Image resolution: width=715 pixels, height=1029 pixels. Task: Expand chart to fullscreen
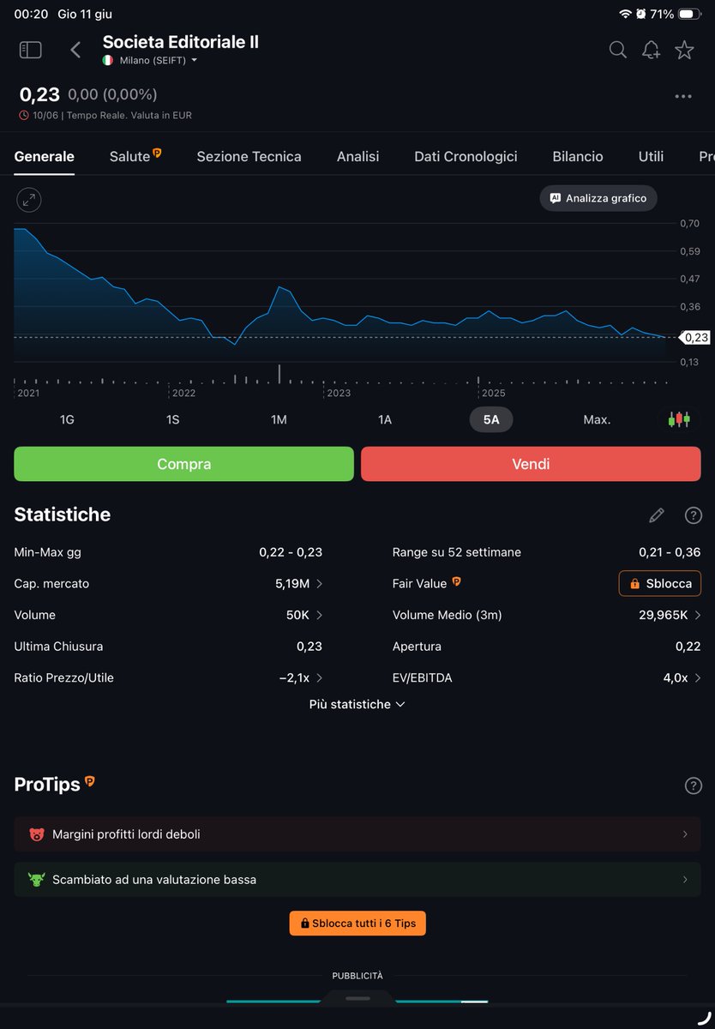(29, 201)
